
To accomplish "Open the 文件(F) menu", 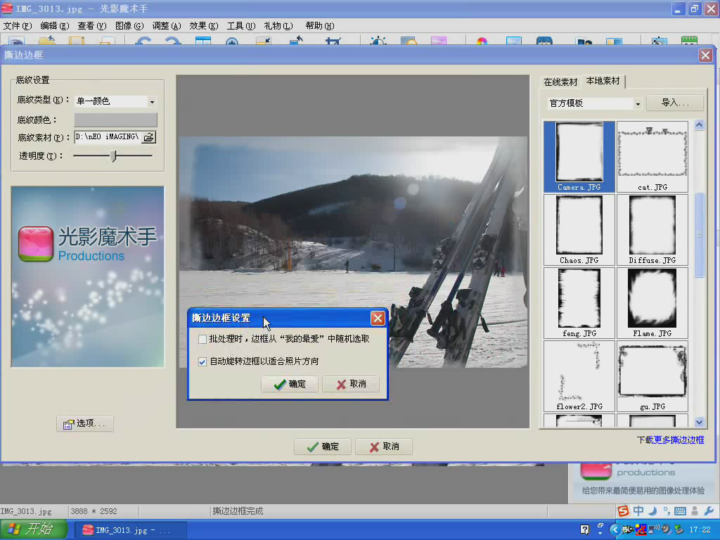I will pos(18,26).
